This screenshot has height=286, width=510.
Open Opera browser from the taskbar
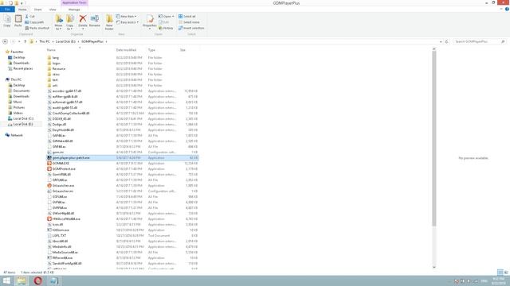37,280
